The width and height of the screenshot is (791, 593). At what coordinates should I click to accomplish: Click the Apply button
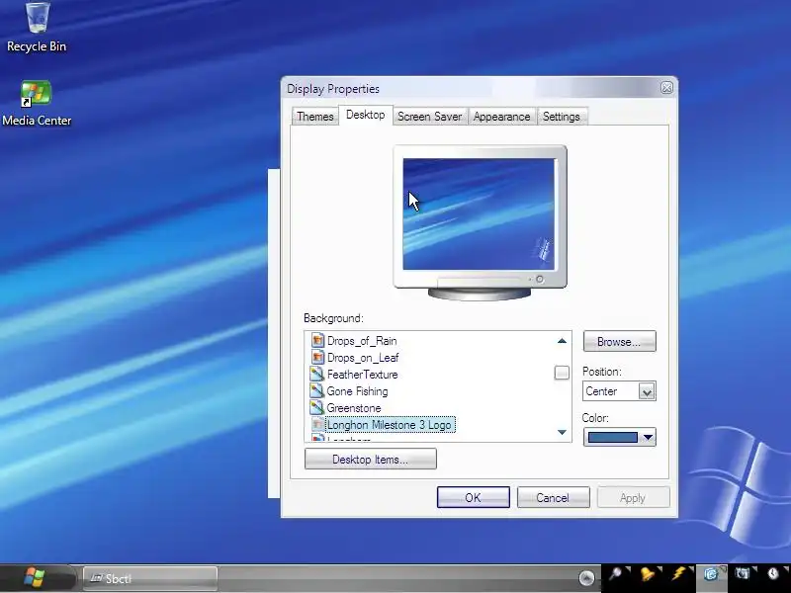pos(633,498)
